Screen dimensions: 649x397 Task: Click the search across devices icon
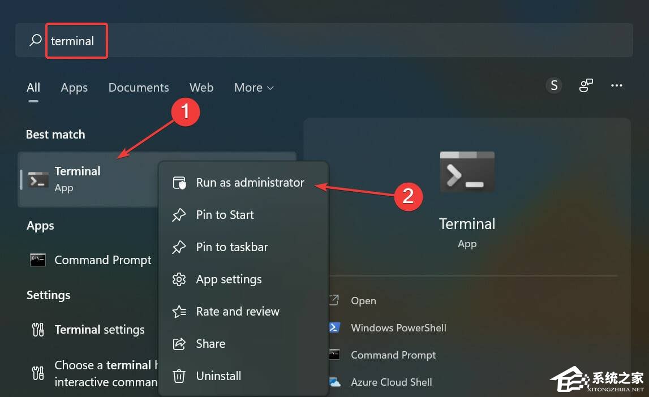[x=586, y=86]
